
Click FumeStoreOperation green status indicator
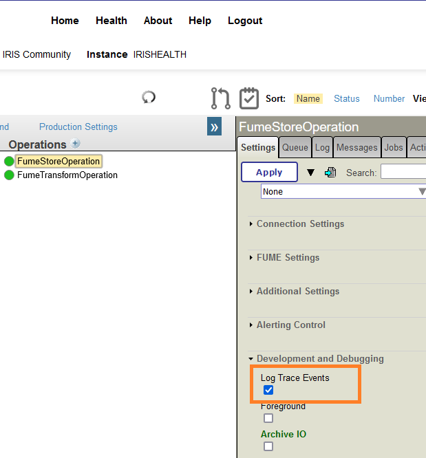pos(9,162)
